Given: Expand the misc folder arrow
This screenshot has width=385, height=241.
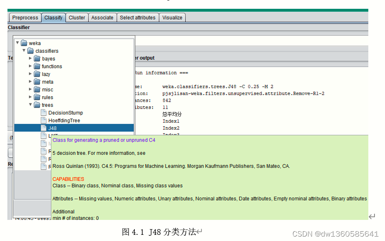Looking at the screenshot, I should [x=30, y=89].
